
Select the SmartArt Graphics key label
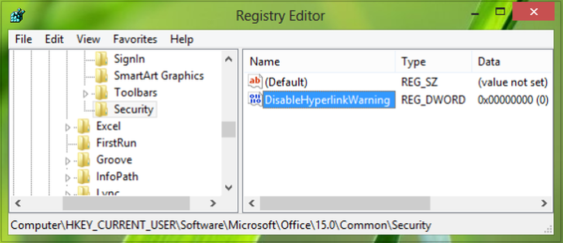[x=159, y=76]
